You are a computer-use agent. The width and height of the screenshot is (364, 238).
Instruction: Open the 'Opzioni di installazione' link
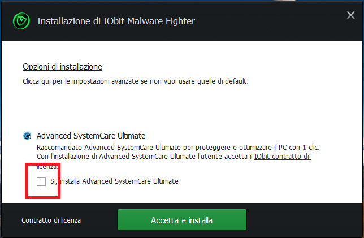point(62,67)
